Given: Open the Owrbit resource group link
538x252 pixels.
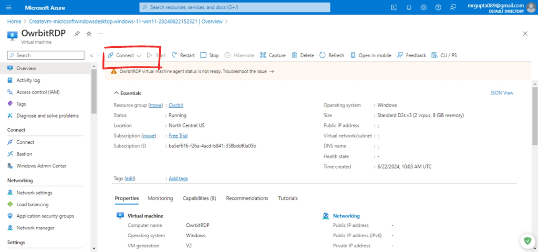Looking at the screenshot, I should [175, 106].
